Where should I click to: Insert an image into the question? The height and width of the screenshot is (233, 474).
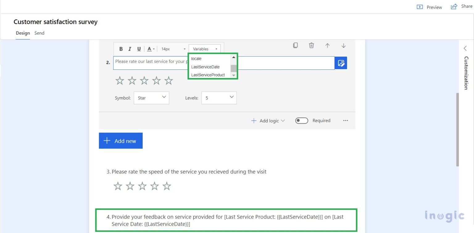[341, 63]
